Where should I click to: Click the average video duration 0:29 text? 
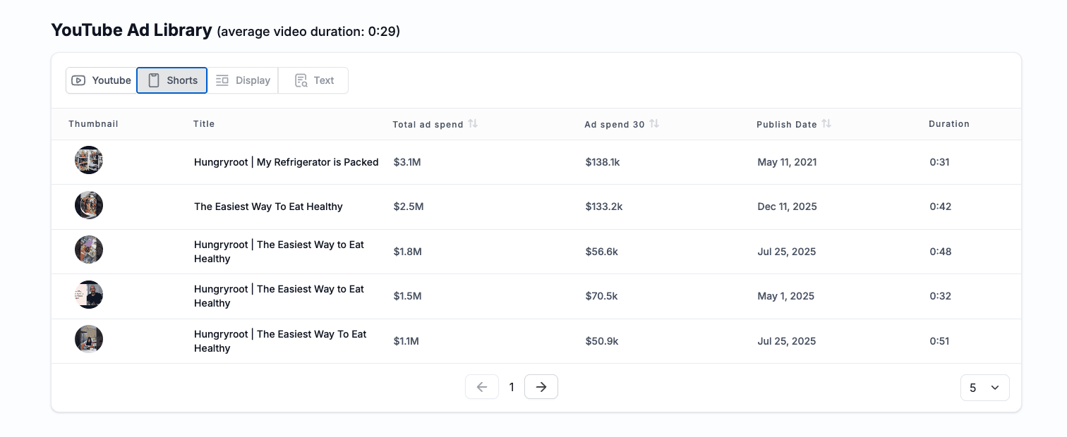(308, 32)
